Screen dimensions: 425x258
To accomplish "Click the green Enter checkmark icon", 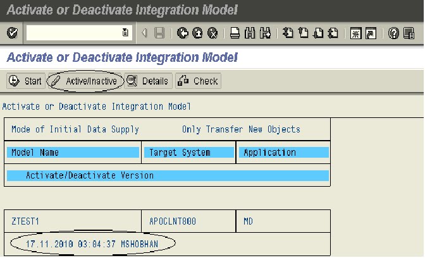I will [12, 33].
